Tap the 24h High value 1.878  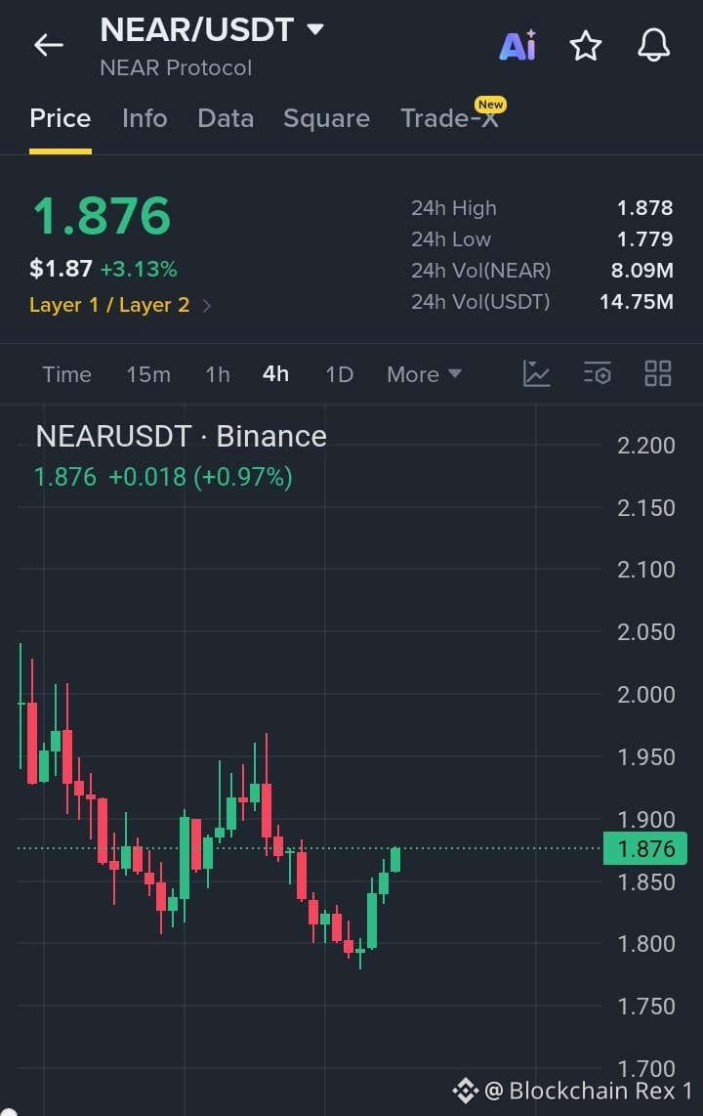(644, 208)
